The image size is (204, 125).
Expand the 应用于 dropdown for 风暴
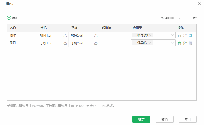[172, 43]
